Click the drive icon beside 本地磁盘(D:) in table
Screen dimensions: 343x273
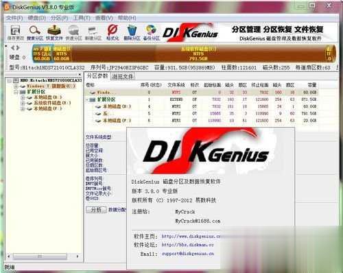[x=98, y=106]
